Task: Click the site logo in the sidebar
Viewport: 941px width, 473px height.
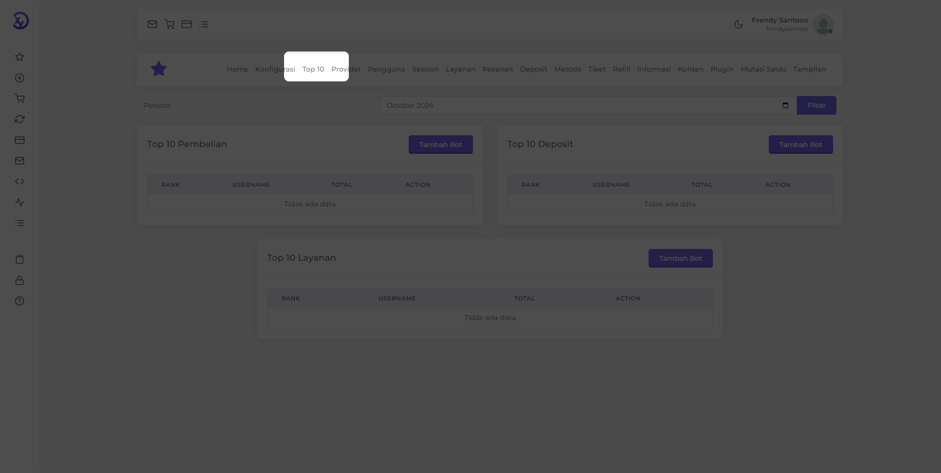Action: tap(21, 21)
